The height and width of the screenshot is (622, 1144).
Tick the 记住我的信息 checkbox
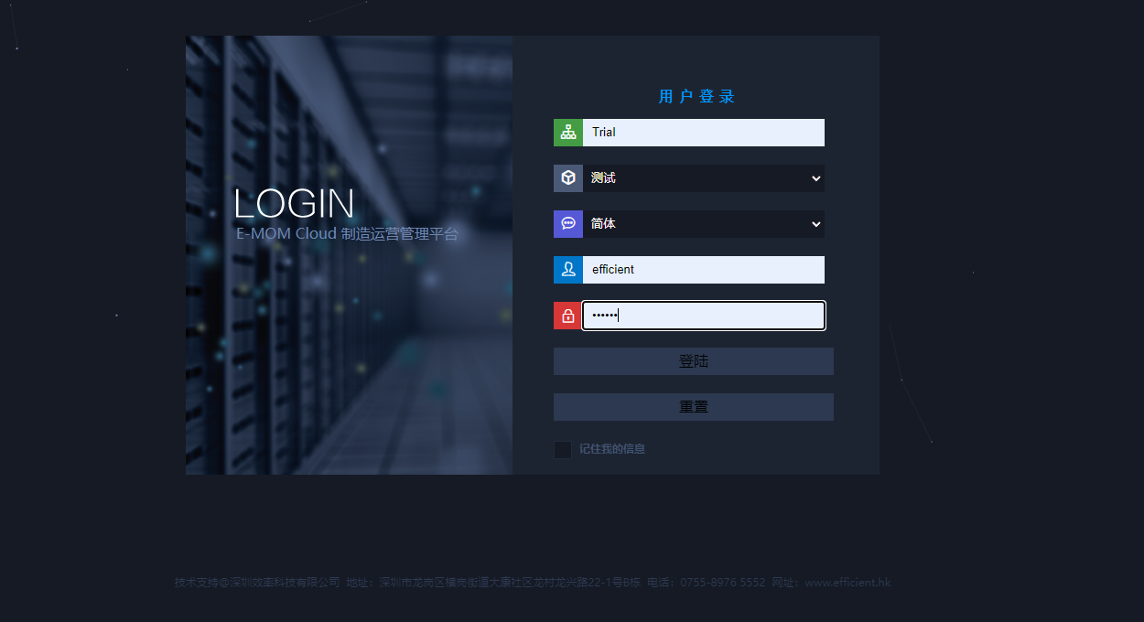[563, 449]
